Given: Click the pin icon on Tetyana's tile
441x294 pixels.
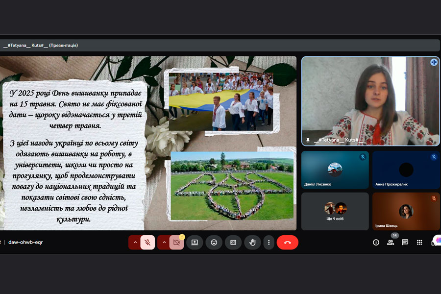Looking at the screenshot, I should pos(308,140).
